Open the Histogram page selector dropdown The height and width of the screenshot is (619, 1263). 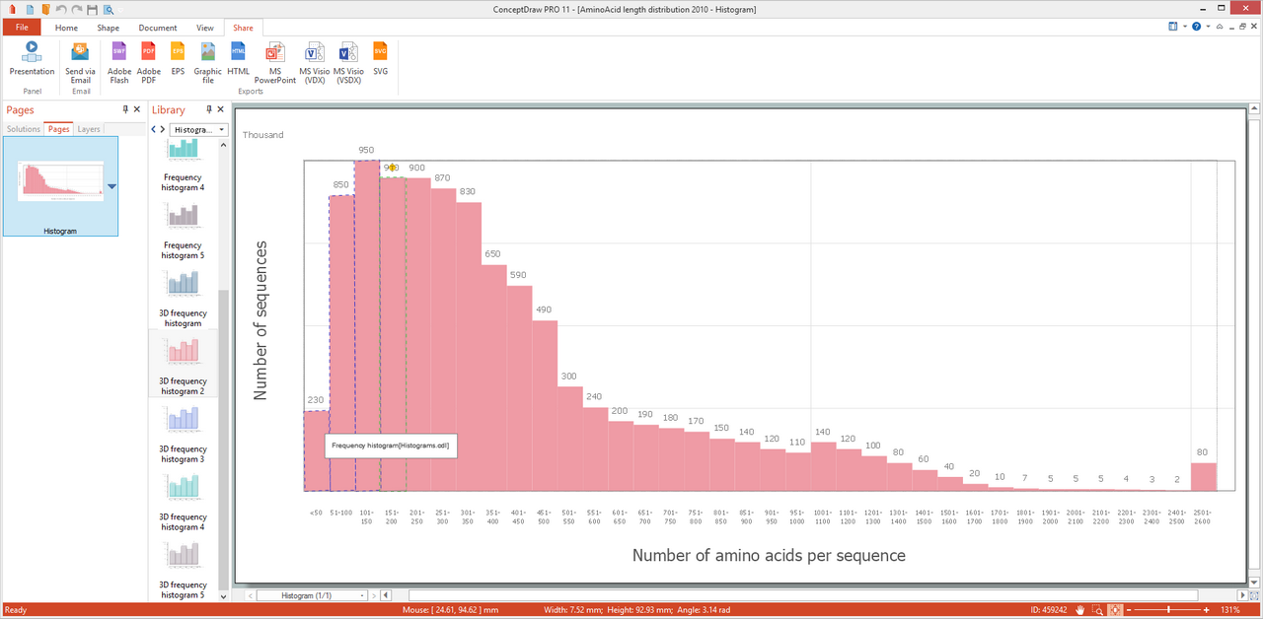coord(310,595)
